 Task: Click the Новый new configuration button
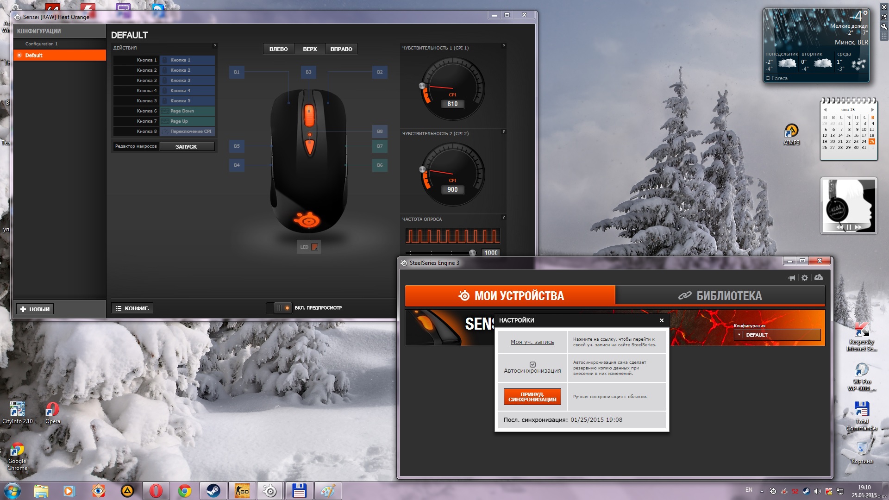(x=35, y=309)
